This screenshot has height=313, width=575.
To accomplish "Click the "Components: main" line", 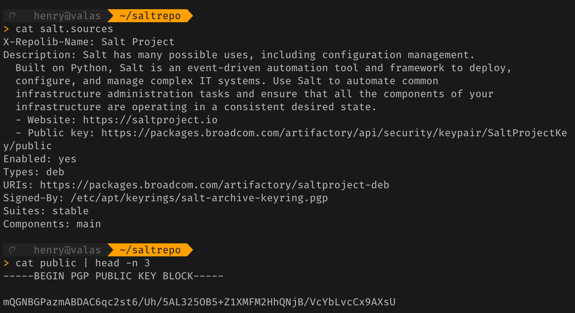I will click(52, 224).
